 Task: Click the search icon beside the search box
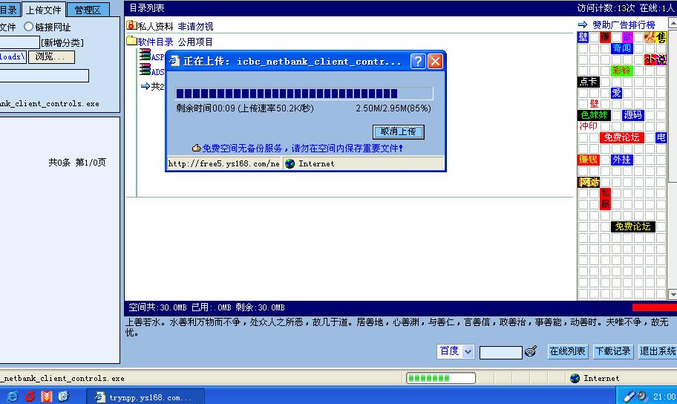click(531, 352)
